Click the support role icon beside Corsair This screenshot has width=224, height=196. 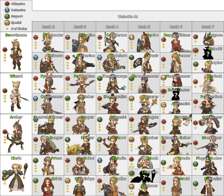tap(132, 57)
